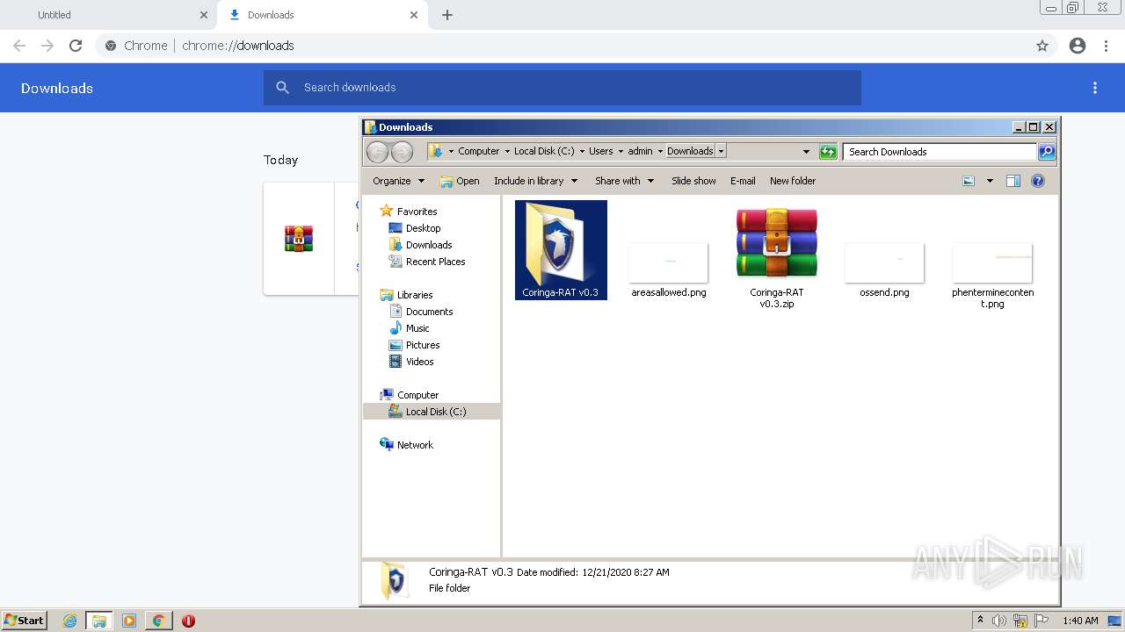Click the Explorer refresh button
This screenshot has height=632, width=1125.
pyautogui.click(x=828, y=152)
